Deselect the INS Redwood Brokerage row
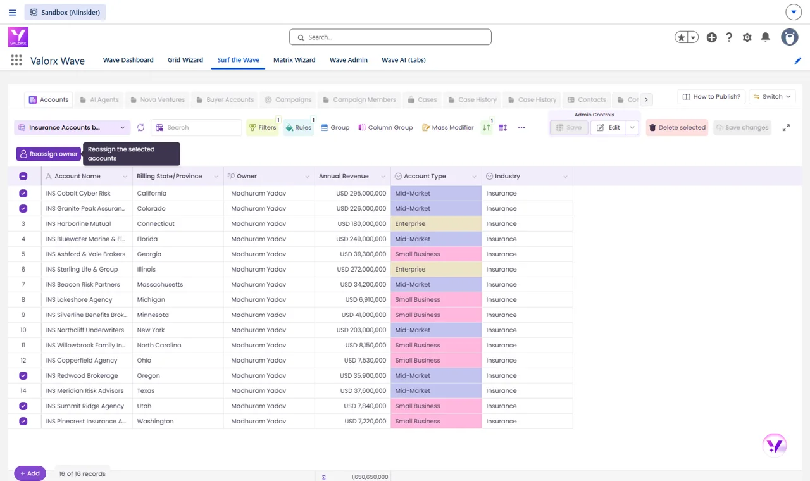 click(23, 375)
